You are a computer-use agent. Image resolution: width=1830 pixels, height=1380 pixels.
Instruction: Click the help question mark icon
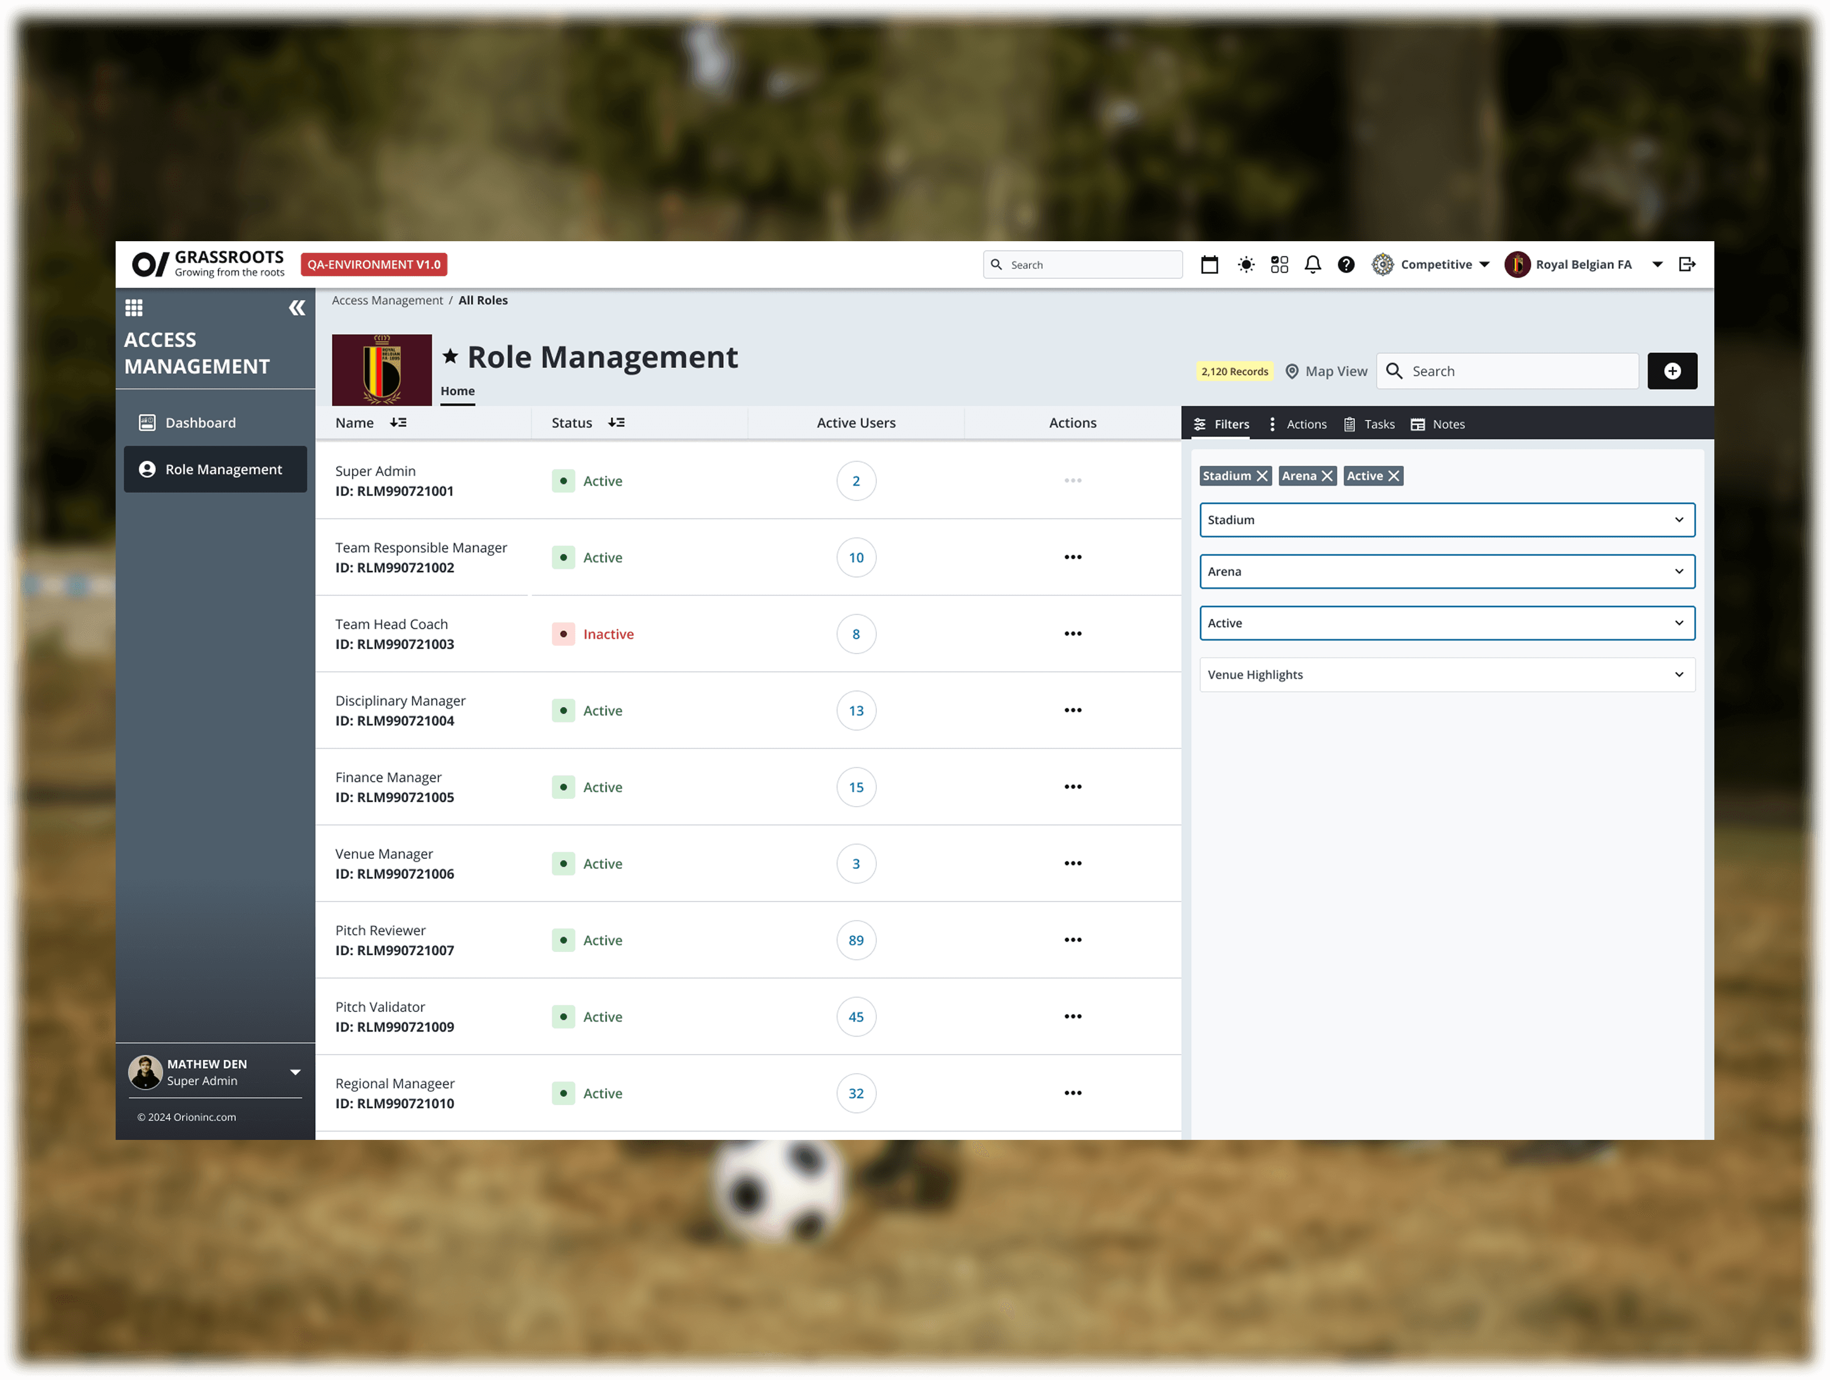(1346, 265)
